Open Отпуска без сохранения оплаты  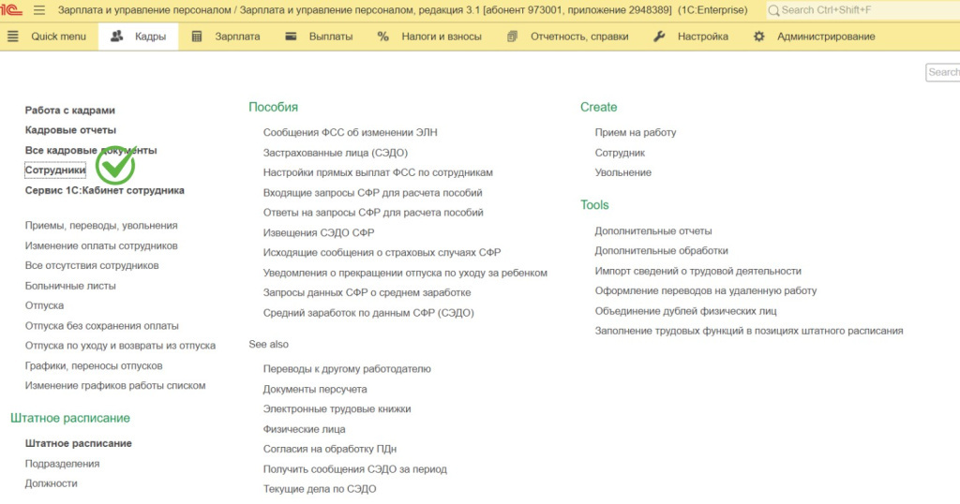[101, 325]
